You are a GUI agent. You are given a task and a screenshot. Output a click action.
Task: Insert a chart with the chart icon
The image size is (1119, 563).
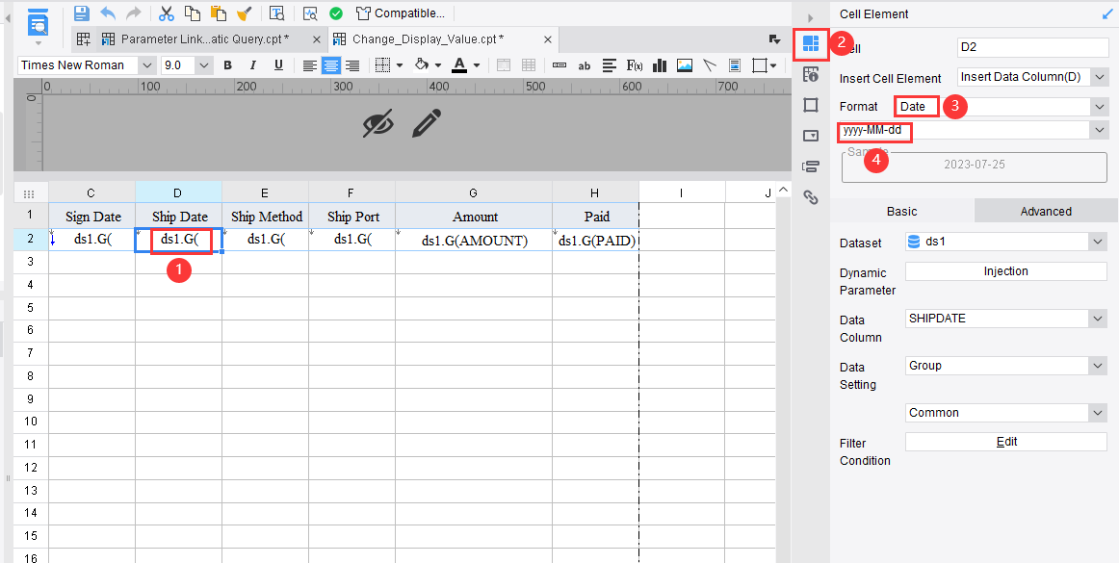pyautogui.click(x=660, y=64)
